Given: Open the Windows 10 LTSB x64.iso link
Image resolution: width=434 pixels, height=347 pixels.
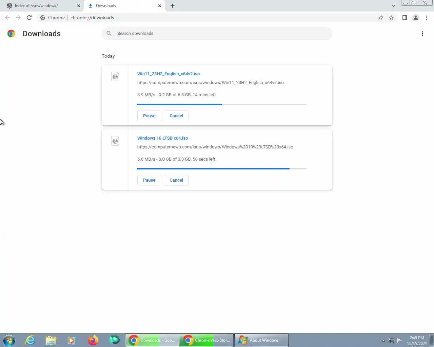Looking at the screenshot, I should pyautogui.click(x=163, y=138).
